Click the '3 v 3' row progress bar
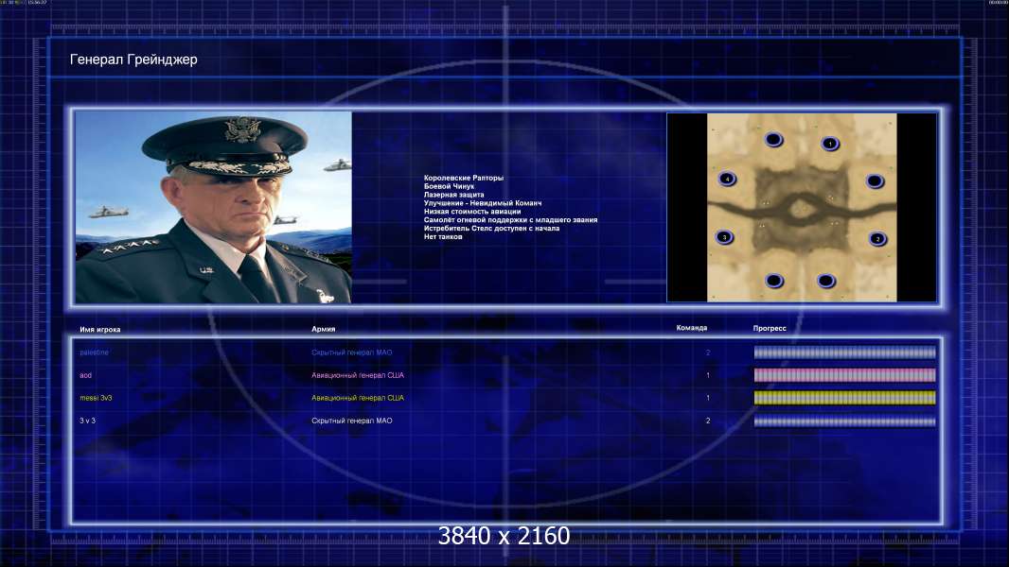Image resolution: width=1009 pixels, height=567 pixels. 845,421
